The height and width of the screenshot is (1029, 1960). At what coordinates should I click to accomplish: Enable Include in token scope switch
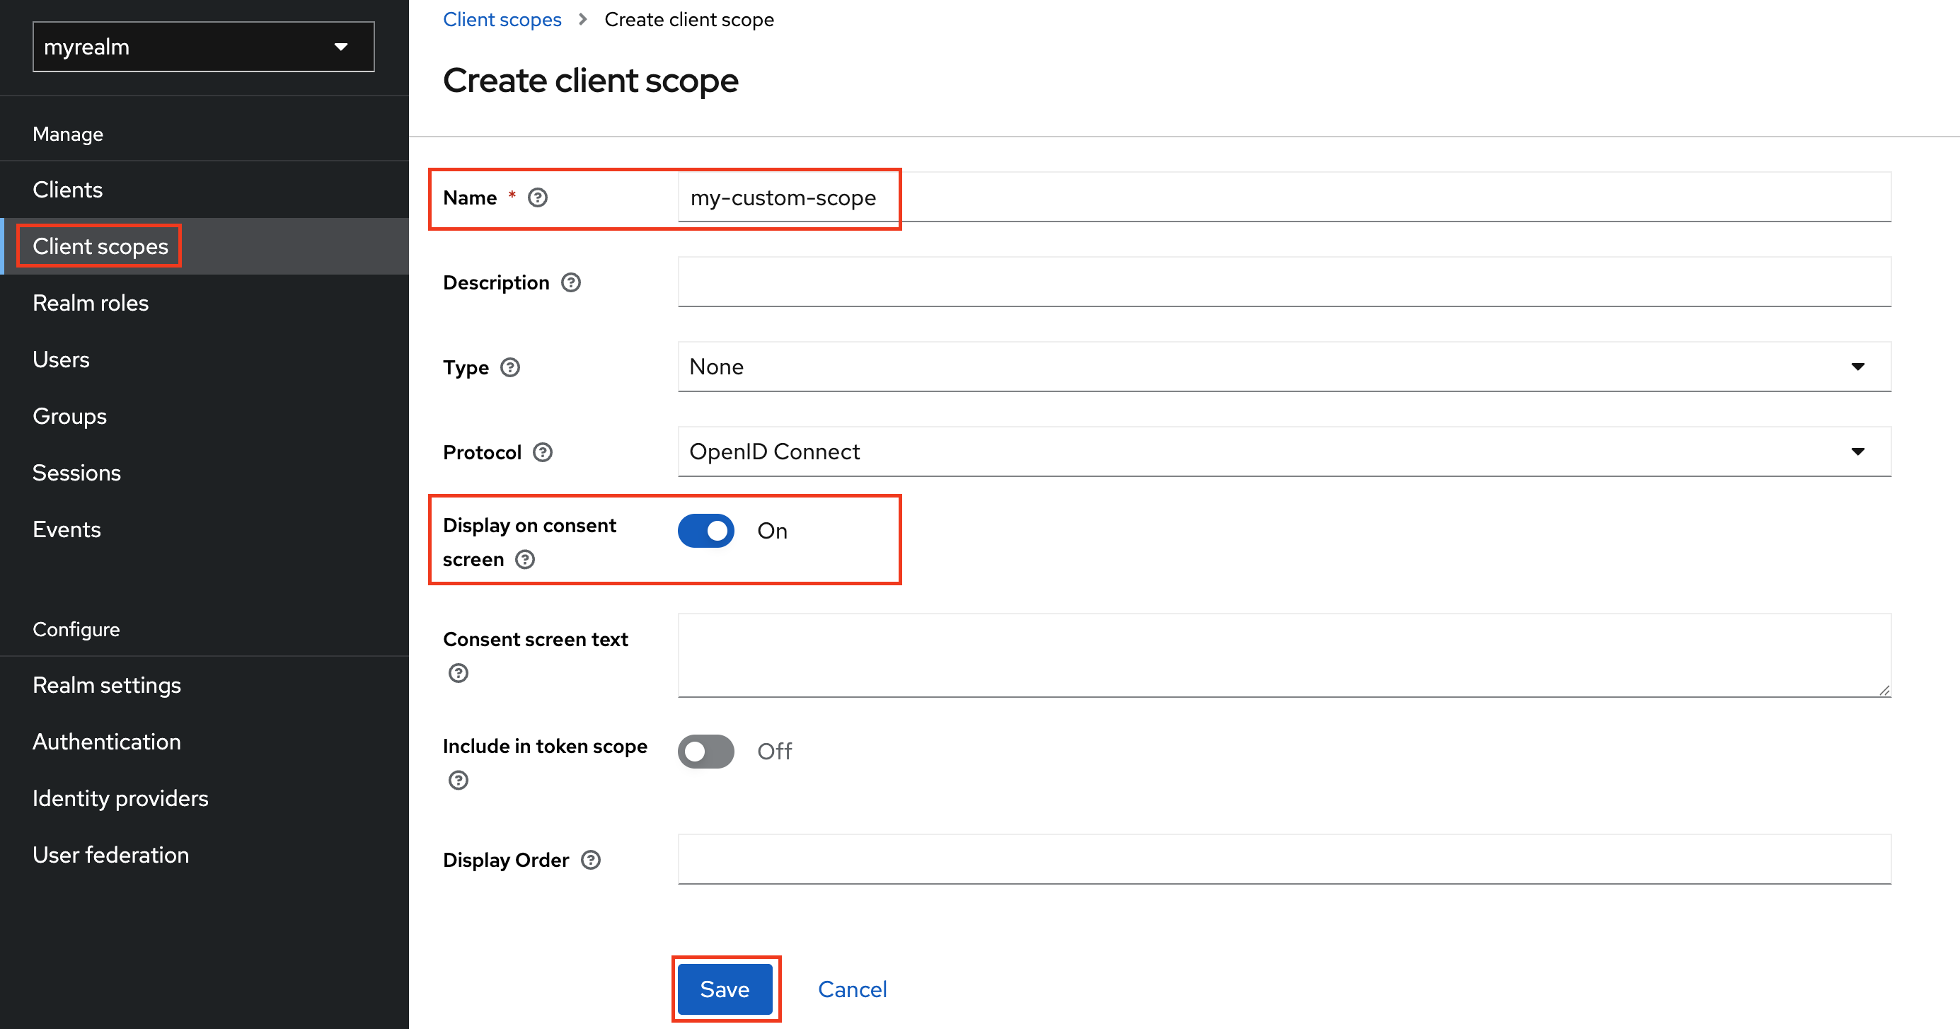click(x=706, y=752)
